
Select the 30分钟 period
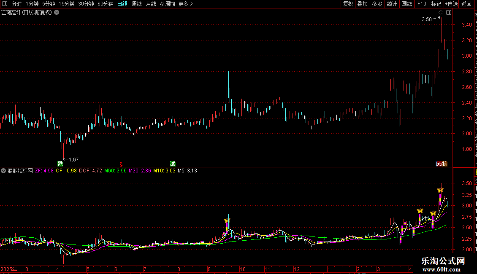pyautogui.click(x=86, y=4)
